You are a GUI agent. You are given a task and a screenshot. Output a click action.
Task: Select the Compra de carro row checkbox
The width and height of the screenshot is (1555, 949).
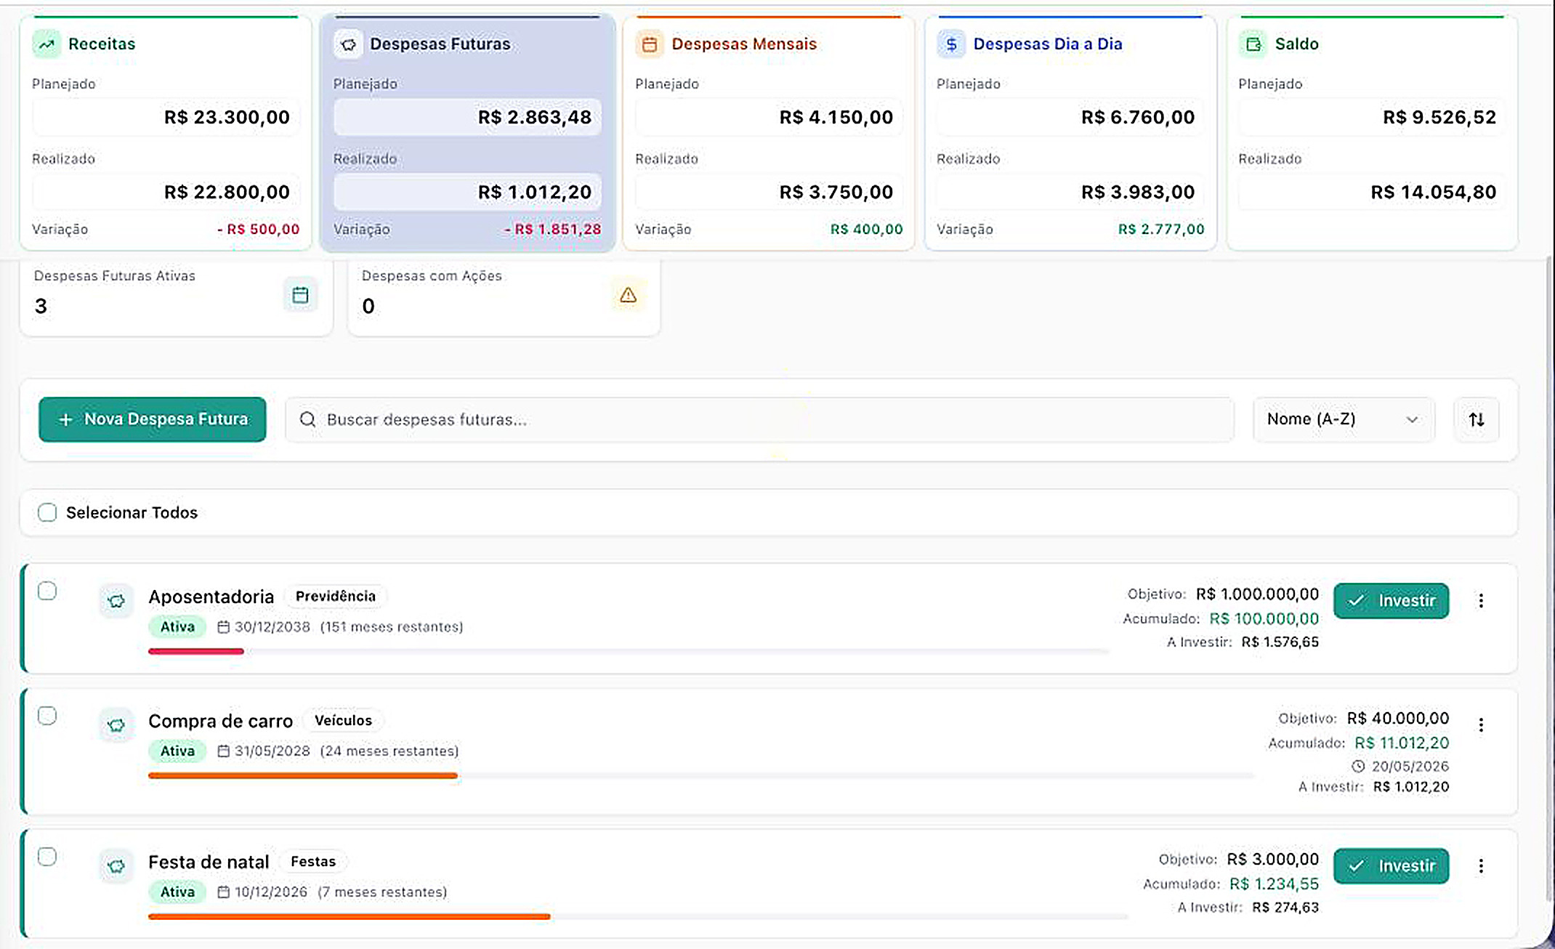coord(47,716)
